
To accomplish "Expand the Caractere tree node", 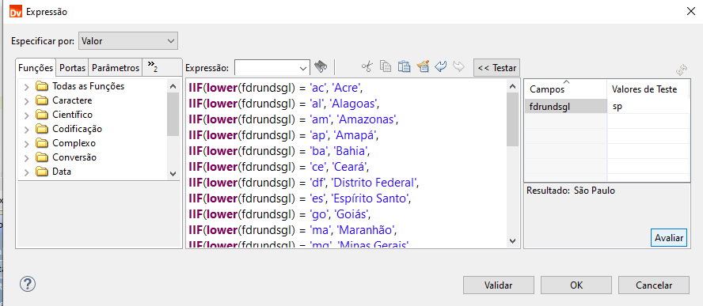I will pos(27,100).
